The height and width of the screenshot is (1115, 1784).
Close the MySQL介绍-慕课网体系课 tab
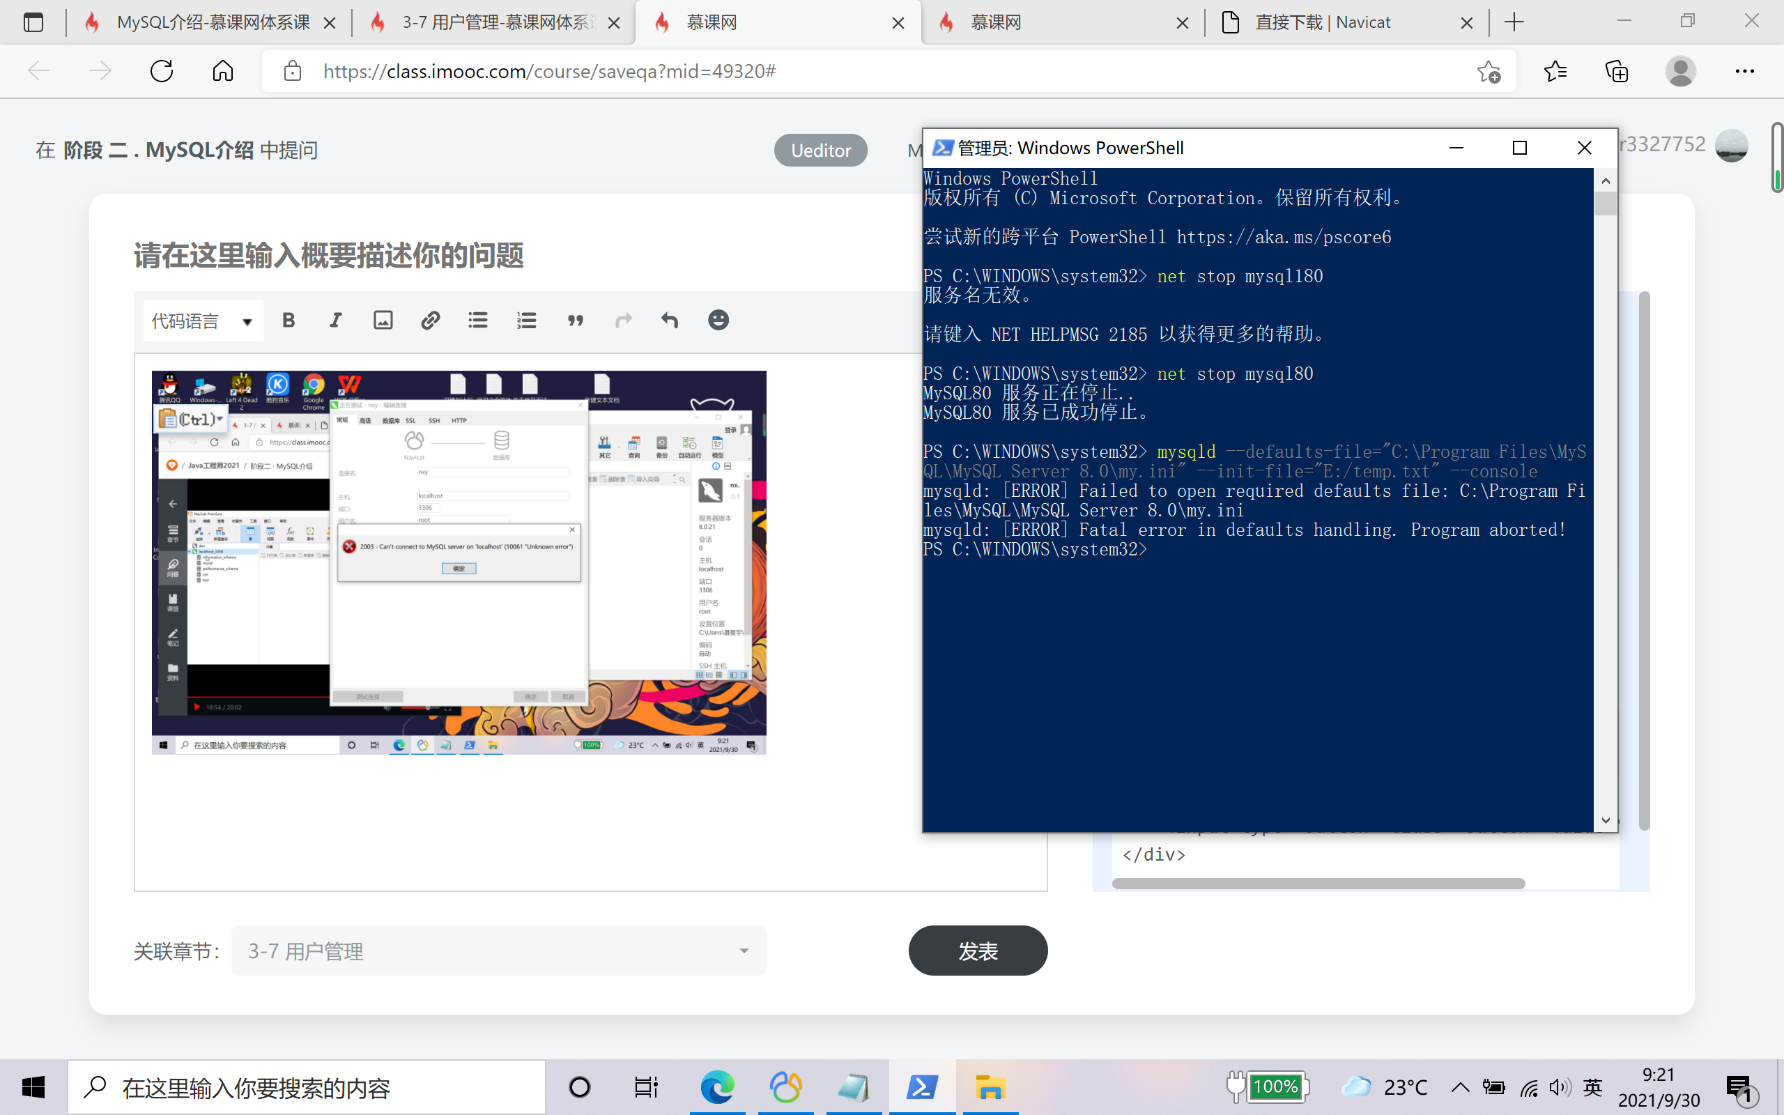tap(330, 23)
